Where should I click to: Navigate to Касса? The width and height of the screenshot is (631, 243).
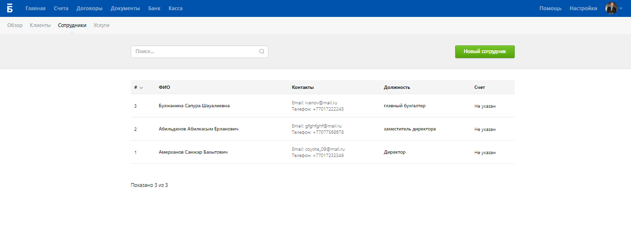coord(176,8)
